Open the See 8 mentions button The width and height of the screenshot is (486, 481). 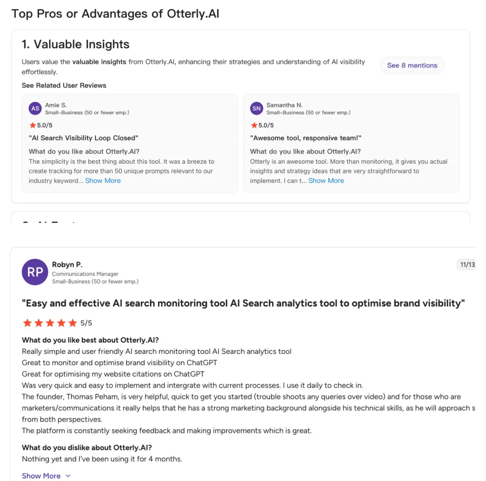coord(412,65)
